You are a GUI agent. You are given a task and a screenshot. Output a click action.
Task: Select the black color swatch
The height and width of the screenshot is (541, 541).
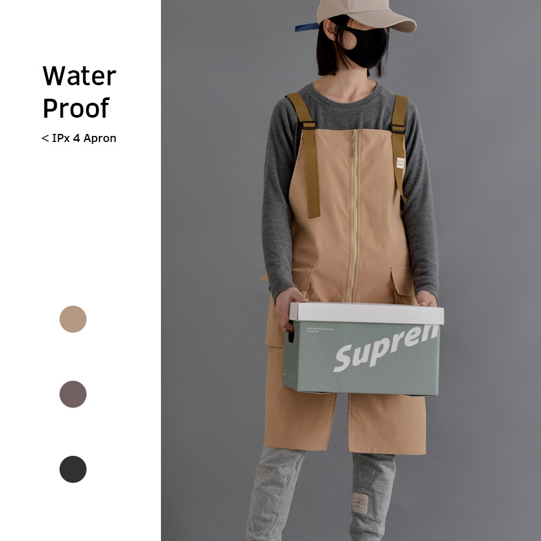click(x=73, y=469)
